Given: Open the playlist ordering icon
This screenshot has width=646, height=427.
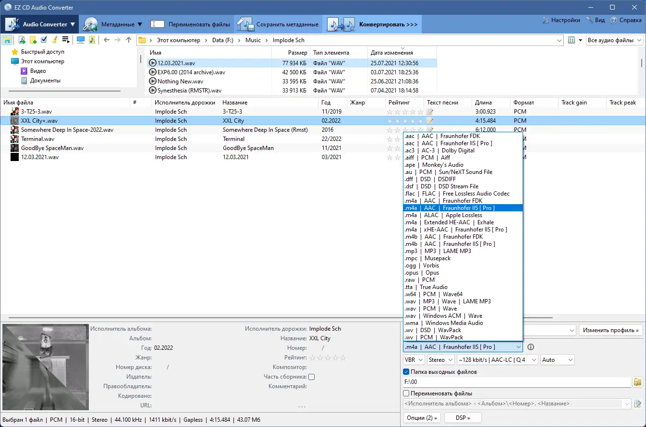Looking at the screenshot, I should (65, 40).
